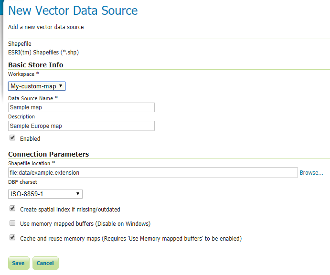Screen dimensions: 330x275
Task: Click the Workspace dropdown arrow
Action: tap(61, 86)
